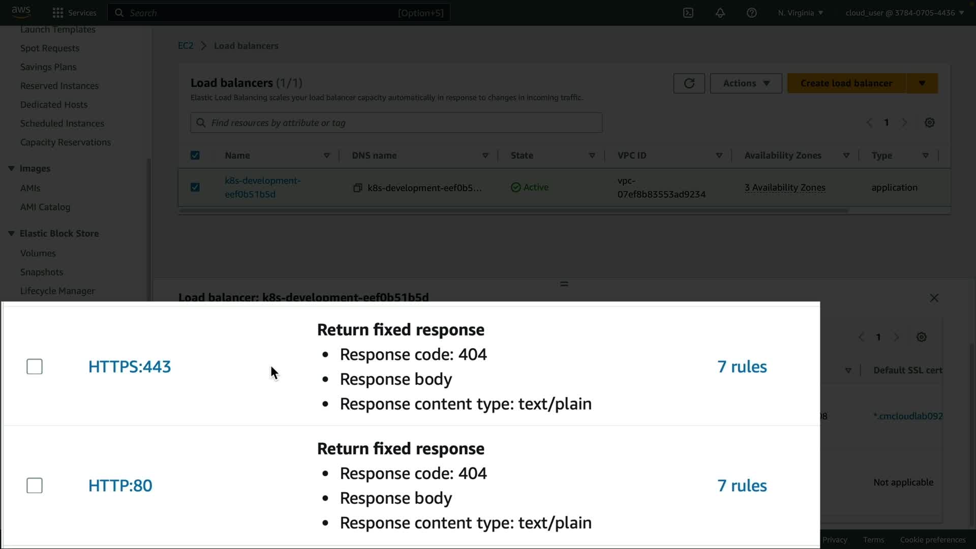Tick the HTTPS:443 listener checkbox
The height and width of the screenshot is (549, 976).
[35, 367]
